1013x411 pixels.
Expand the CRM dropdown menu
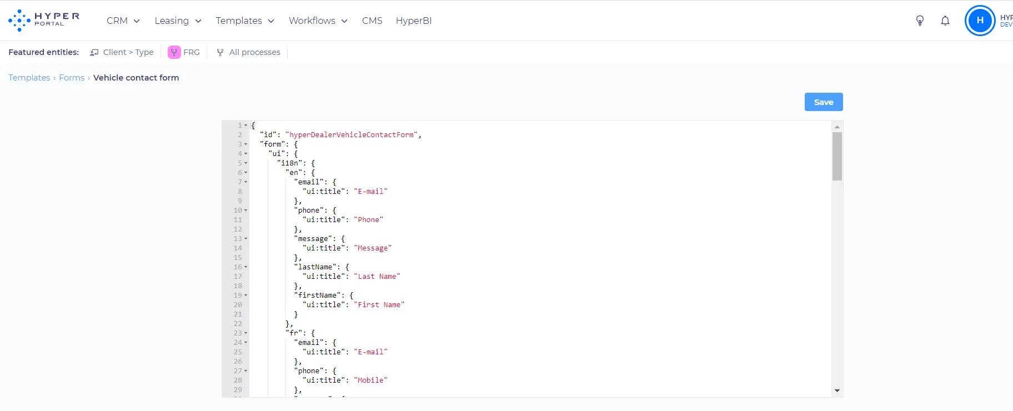(123, 21)
